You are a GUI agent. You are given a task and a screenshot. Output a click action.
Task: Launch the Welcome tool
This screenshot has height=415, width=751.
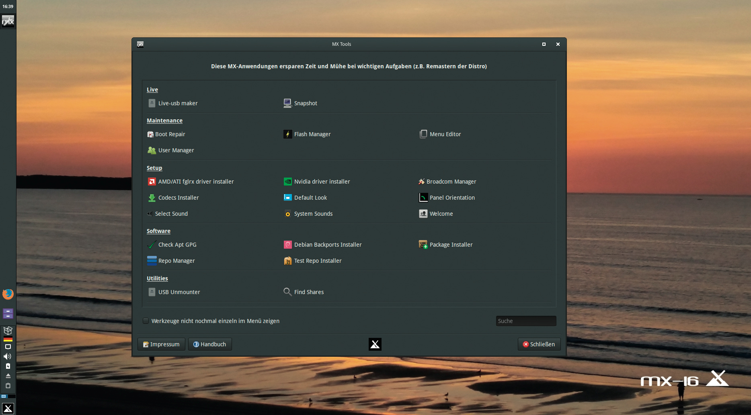coord(436,214)
